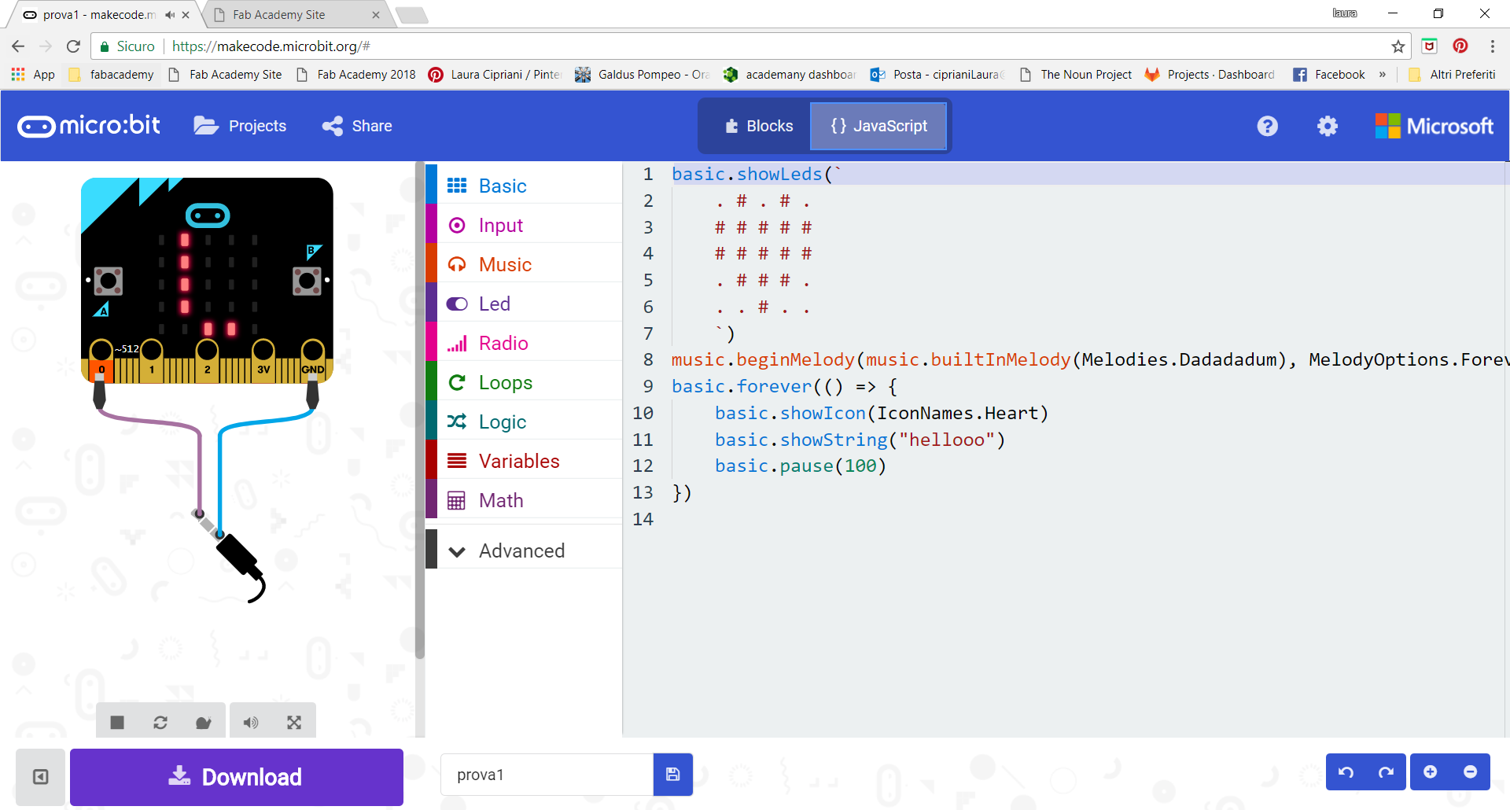1510x810 pixels.
Task: Mute the simulator audio
Action: (x=251, y=722)
